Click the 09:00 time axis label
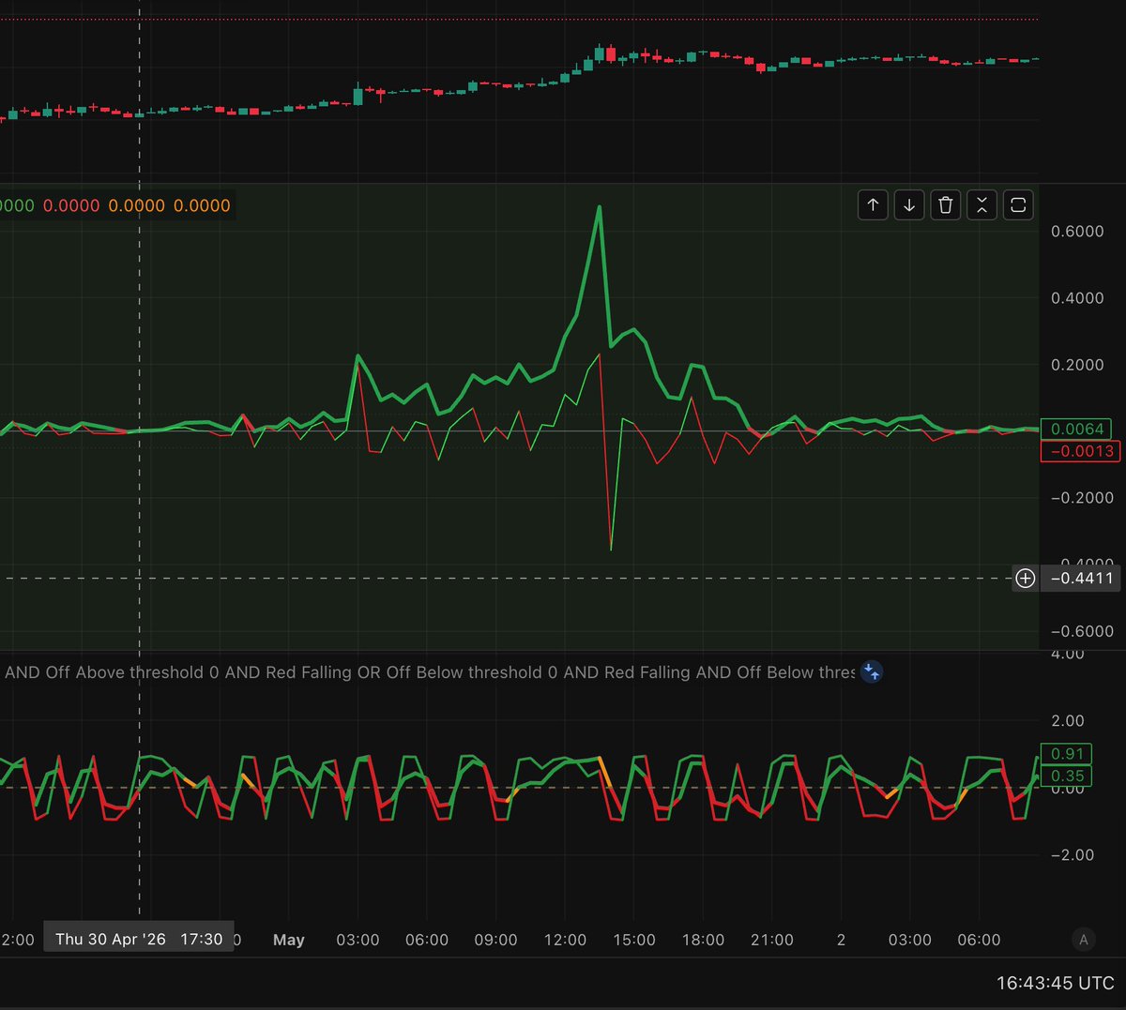 click(x=495, y=940)
